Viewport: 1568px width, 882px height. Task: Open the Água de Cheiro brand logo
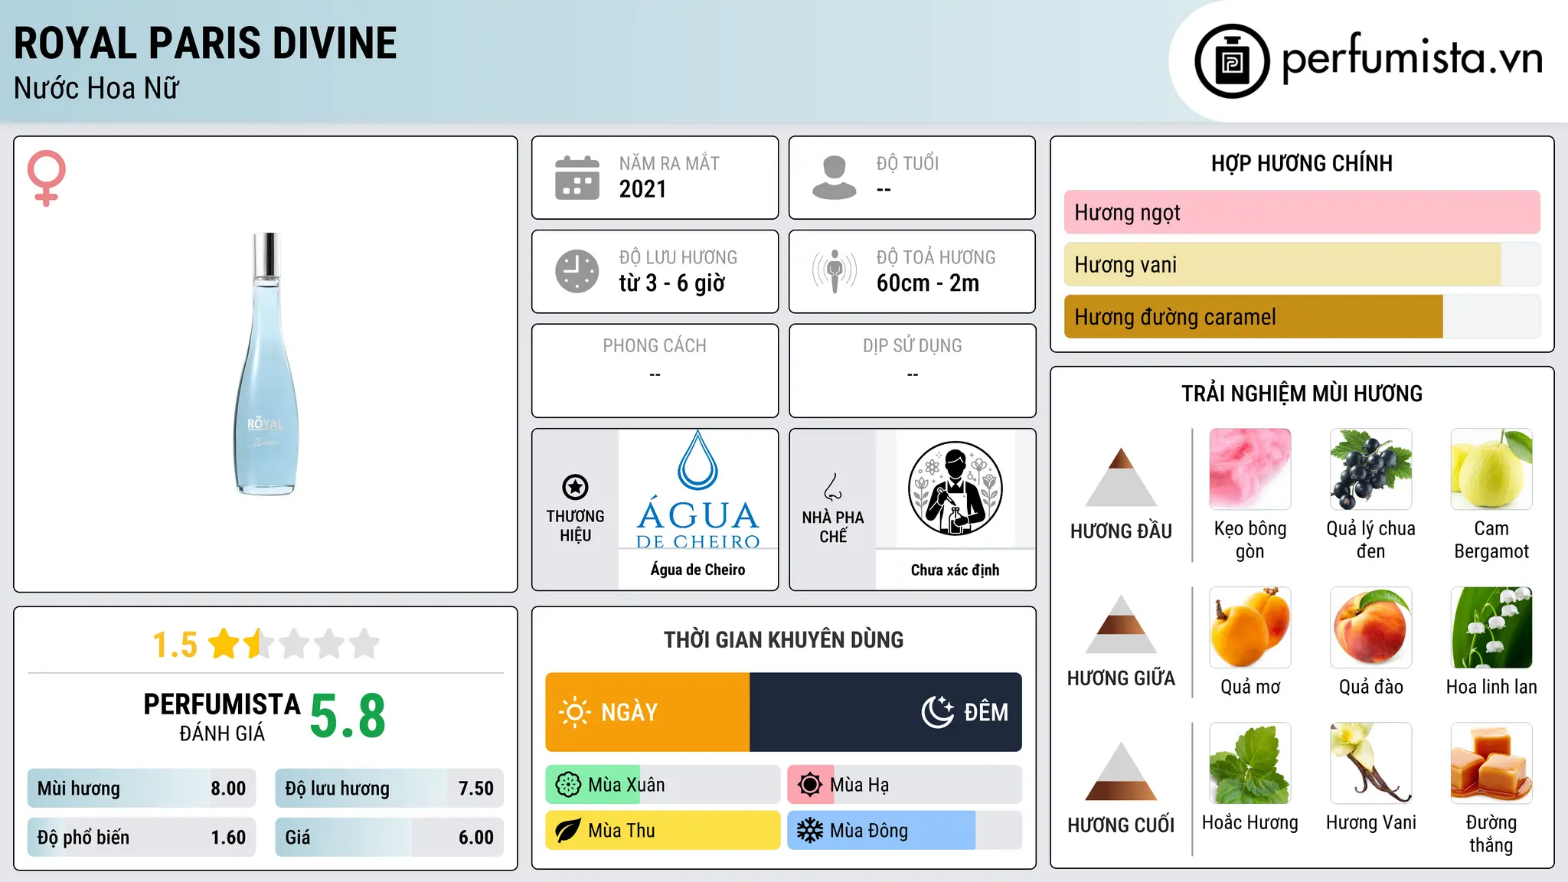tap(697, 490)
